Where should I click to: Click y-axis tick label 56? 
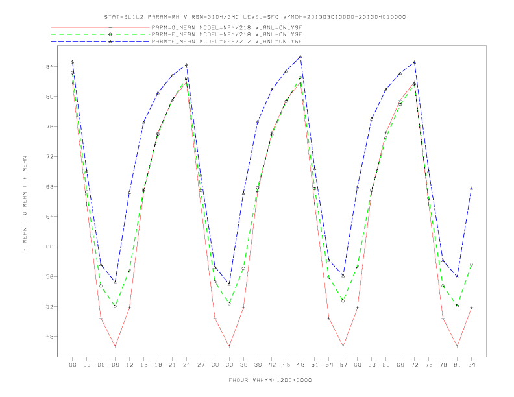[49, 277]
